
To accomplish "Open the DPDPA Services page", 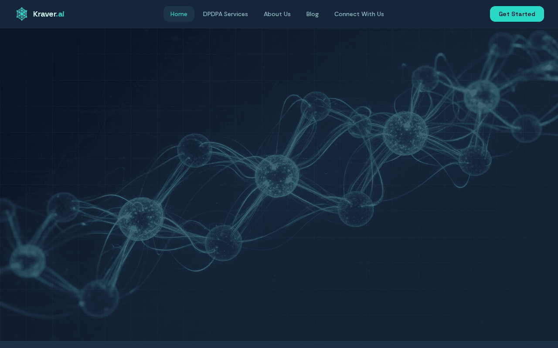I will click(x=225, y=14).
